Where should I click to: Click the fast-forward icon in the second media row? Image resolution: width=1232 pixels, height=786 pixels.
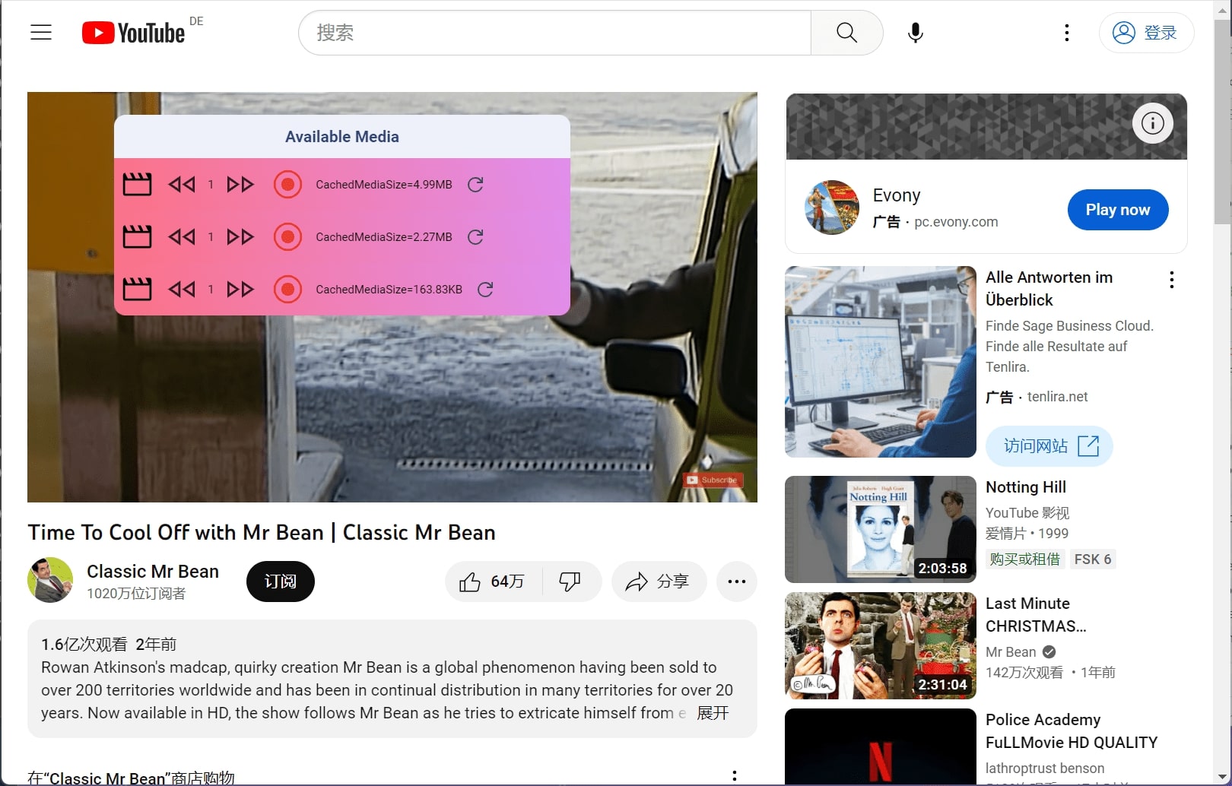[x=240, y=236]
